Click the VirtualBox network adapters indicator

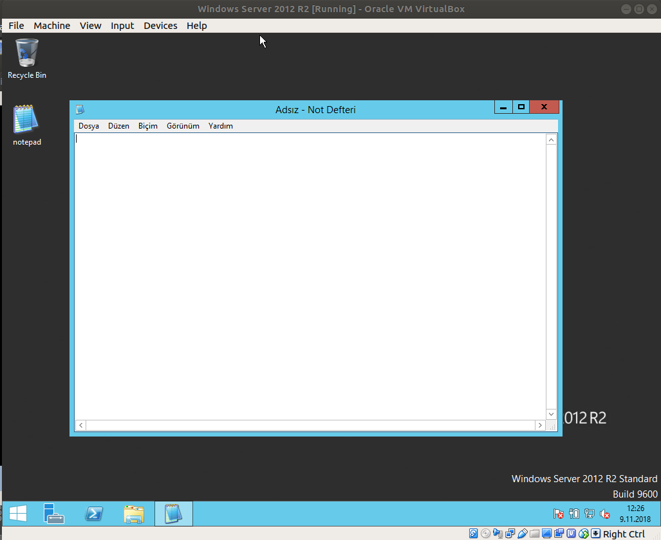point(510,534)
